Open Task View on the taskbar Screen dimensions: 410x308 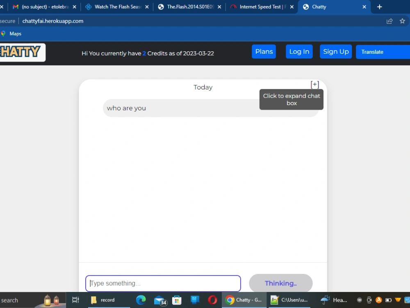point(75,300)
